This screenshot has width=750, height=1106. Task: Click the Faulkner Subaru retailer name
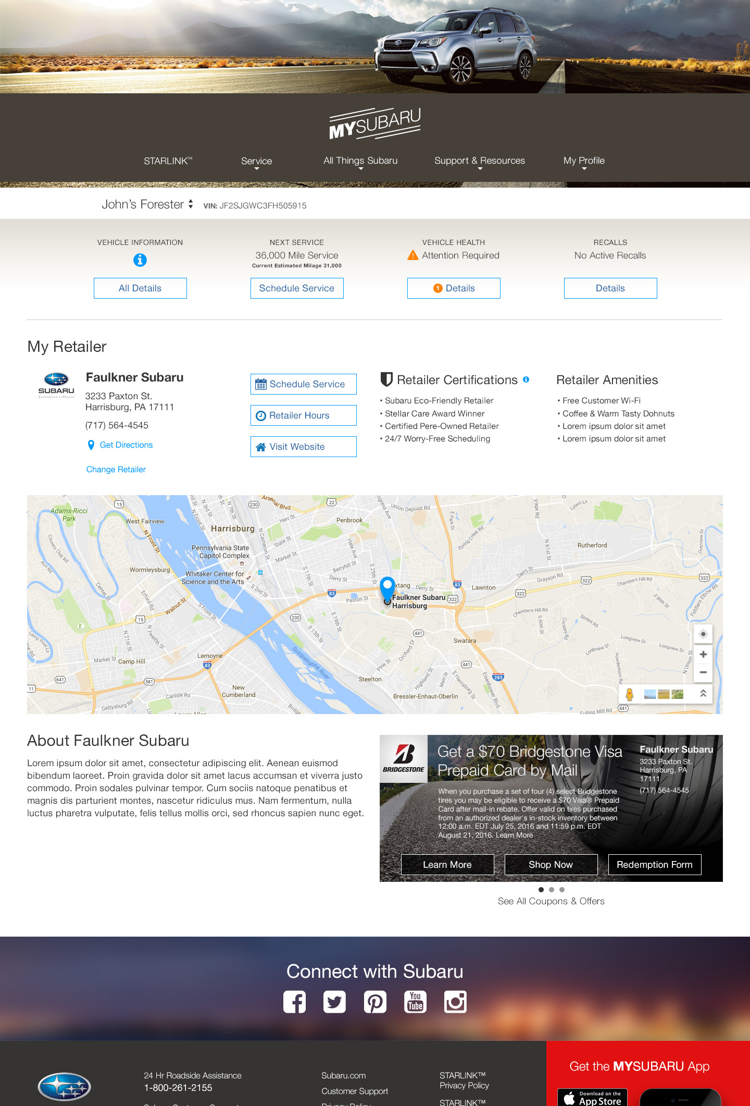(x=134, y=377)
